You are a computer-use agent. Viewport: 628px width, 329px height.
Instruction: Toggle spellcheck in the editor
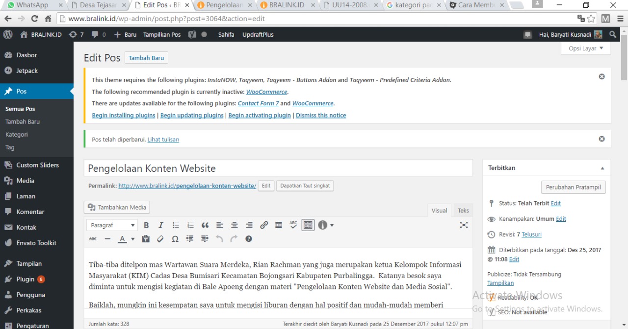coord(293,225)
